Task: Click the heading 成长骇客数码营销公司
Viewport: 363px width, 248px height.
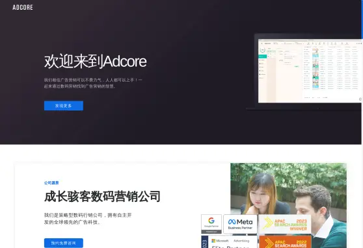Action: (102, 197)
